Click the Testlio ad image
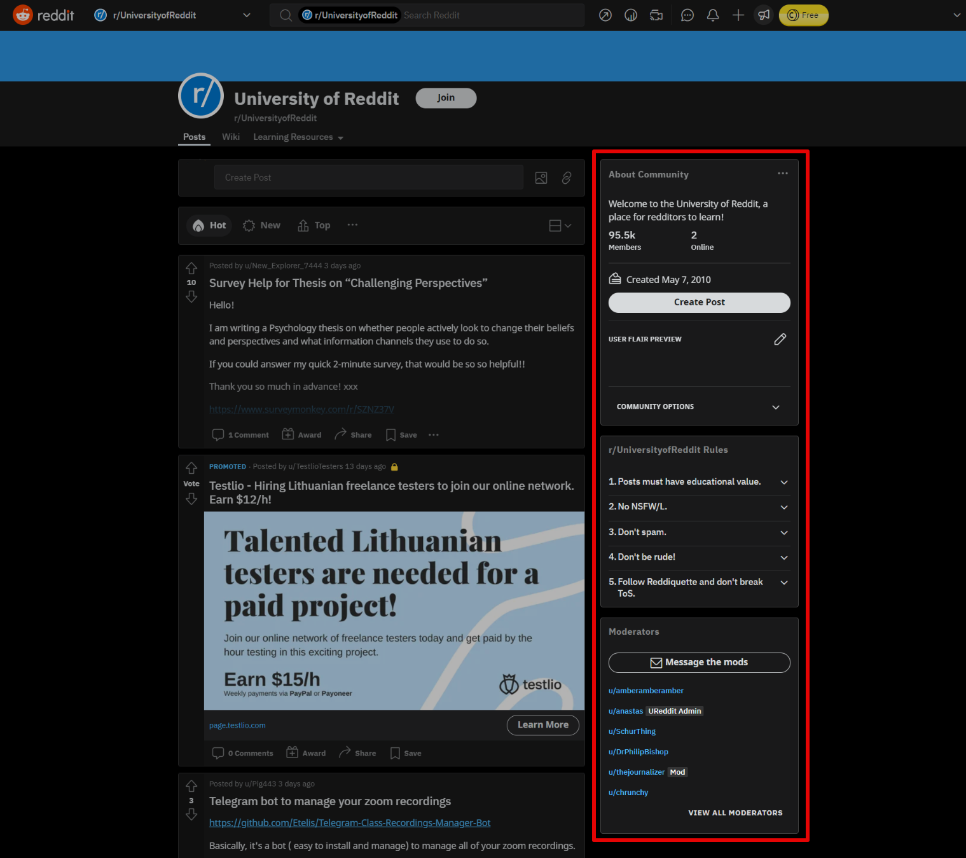Screen dimensions: 966x858 pos(394,611)
